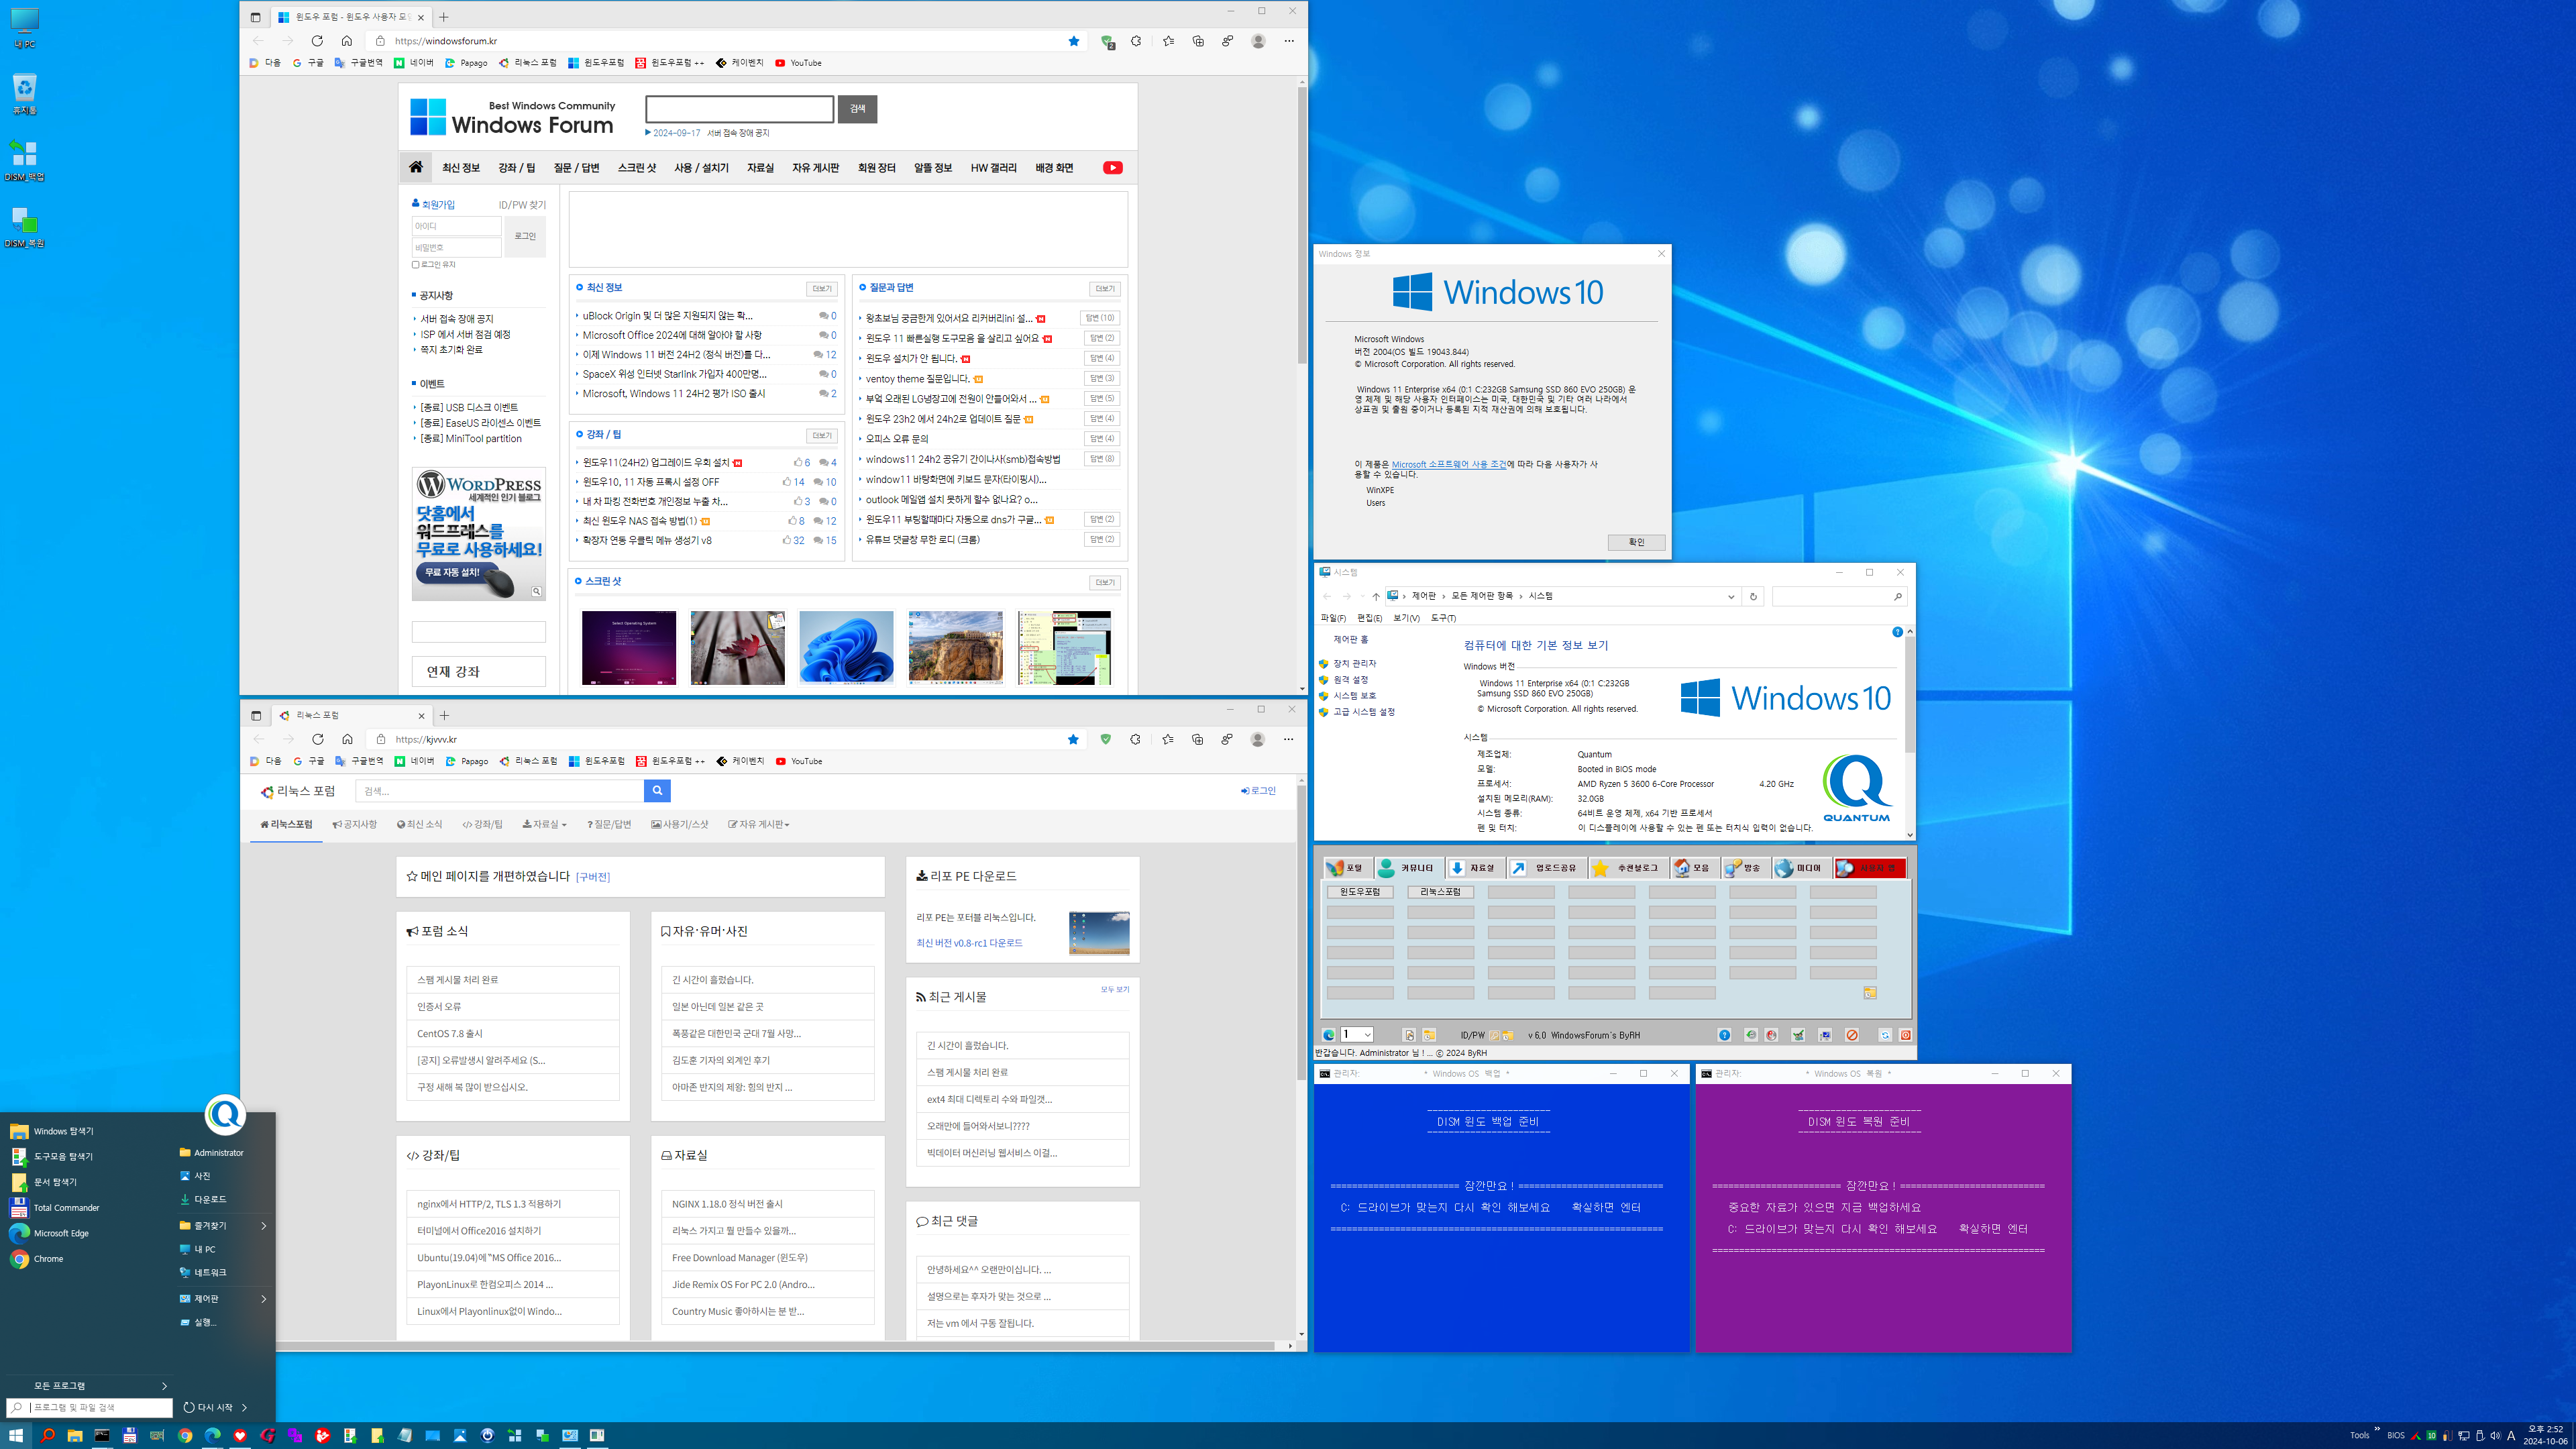Click the 로그인 link on the Linux Forum page
Screen dimensions: 2576x1449
coord(1259,791)
